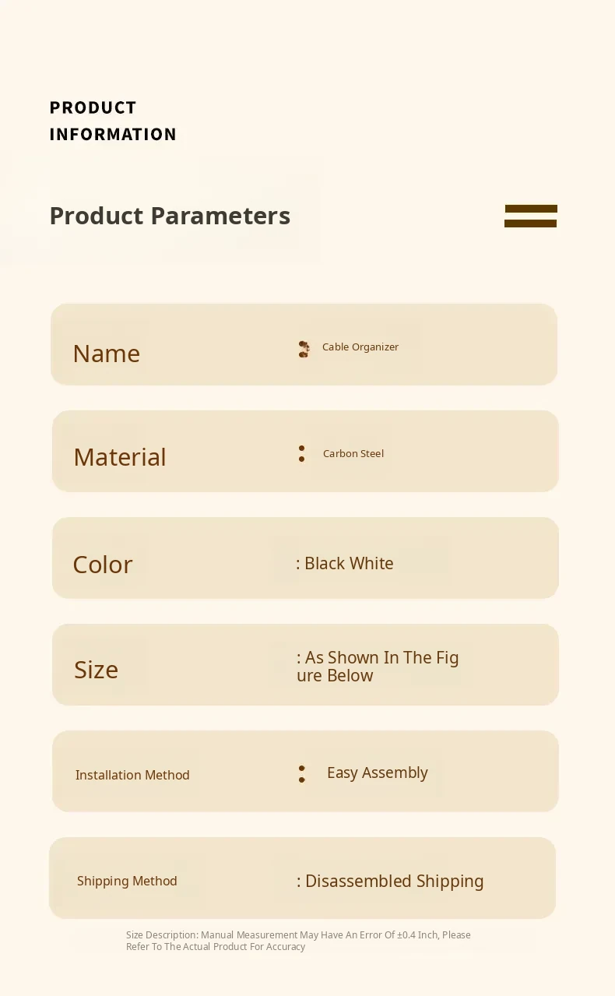Screen dimensions: 615x996
Task: Click the Easy Assembly value
Action: [377, 773]
